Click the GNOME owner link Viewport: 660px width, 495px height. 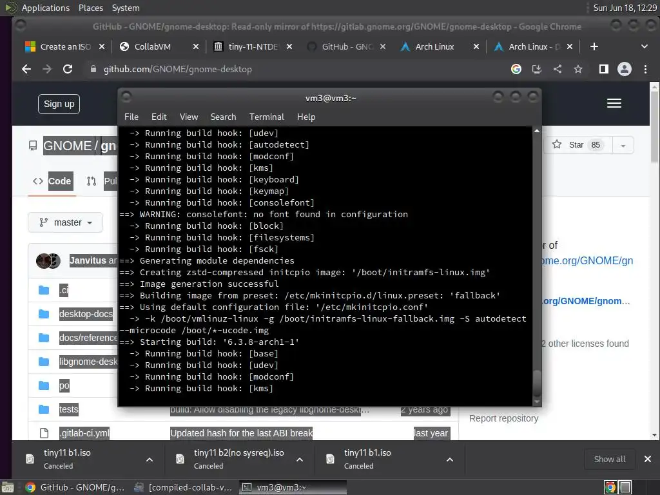point(67,146)
